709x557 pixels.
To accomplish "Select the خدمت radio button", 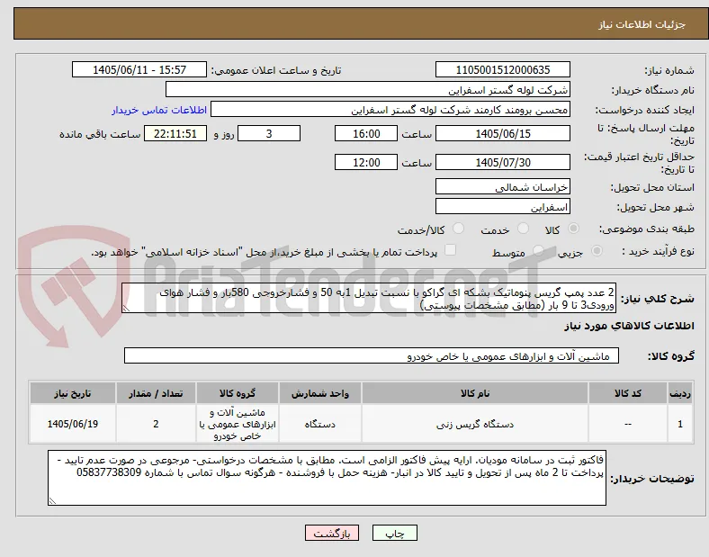I will point(523,229).
